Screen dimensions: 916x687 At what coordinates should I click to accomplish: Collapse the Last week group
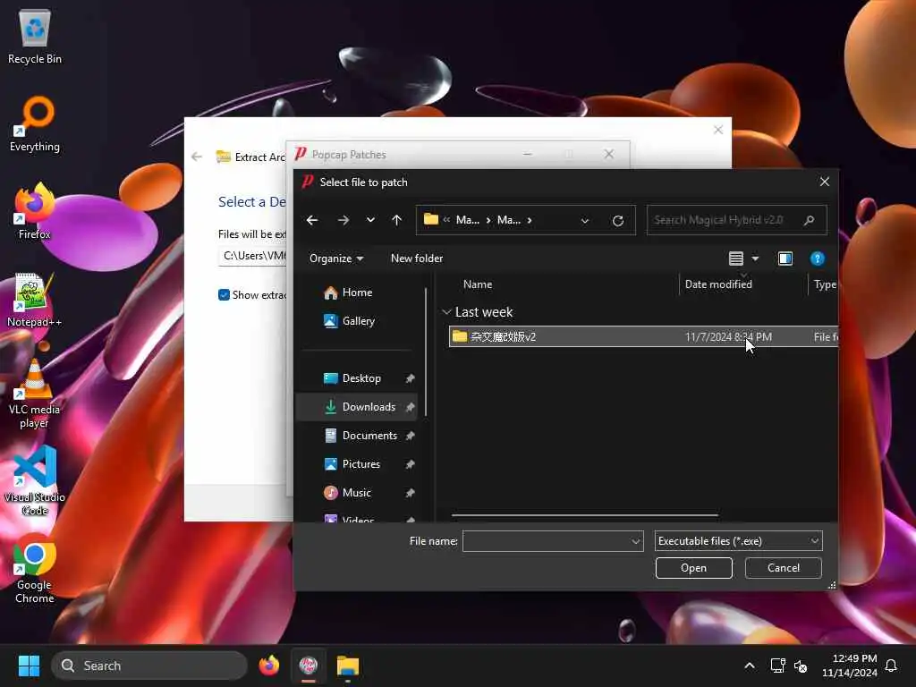click(446, 312)
